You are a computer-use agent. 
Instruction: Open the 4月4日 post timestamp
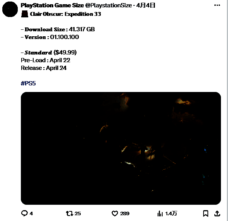point(146,5)
